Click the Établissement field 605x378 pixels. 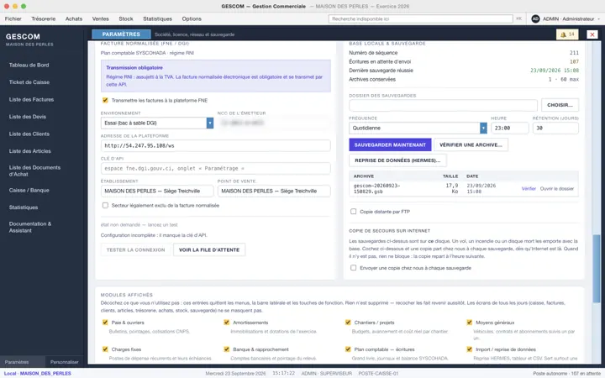coord(157,191)
